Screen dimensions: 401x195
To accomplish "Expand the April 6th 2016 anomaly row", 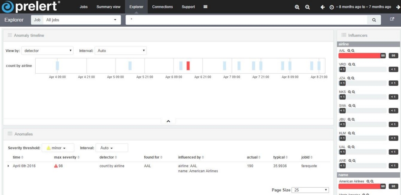I will coord(9,166).
